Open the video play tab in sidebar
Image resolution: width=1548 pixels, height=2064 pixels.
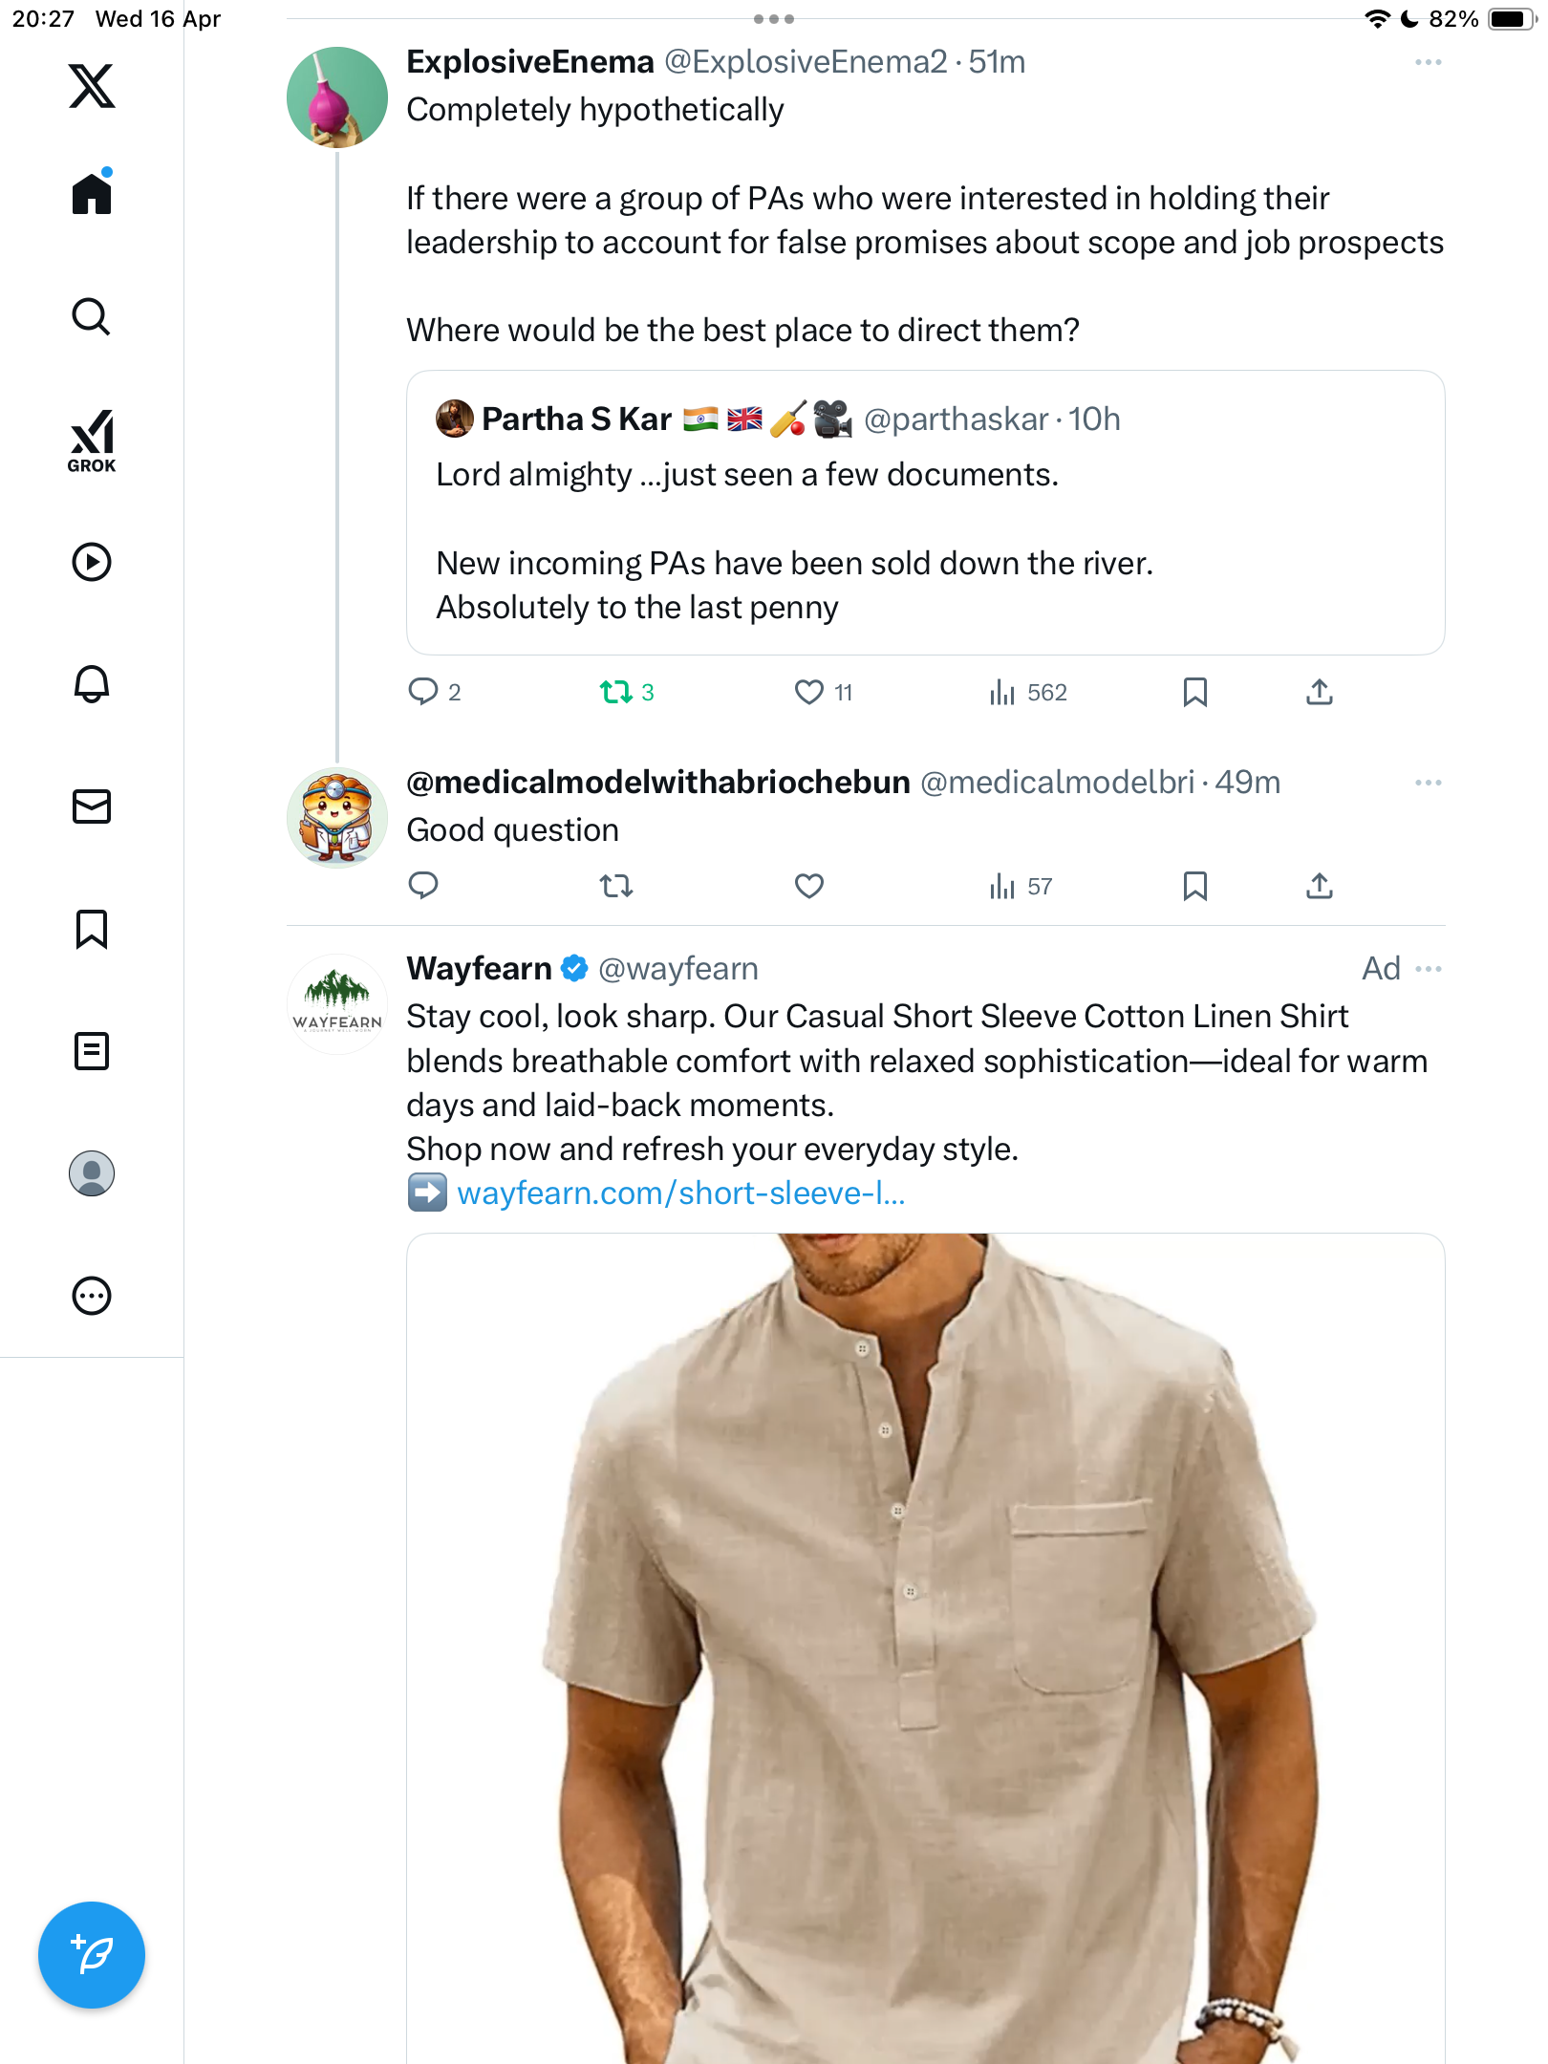[92, 562]
